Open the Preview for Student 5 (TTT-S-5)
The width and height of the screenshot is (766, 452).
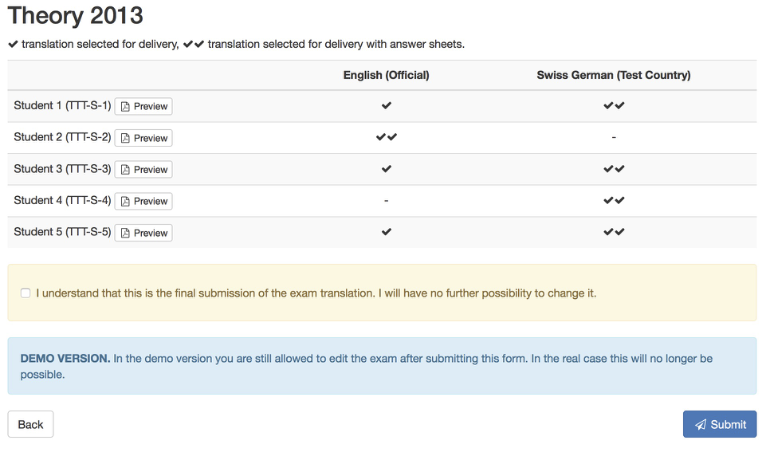(143, 234)
